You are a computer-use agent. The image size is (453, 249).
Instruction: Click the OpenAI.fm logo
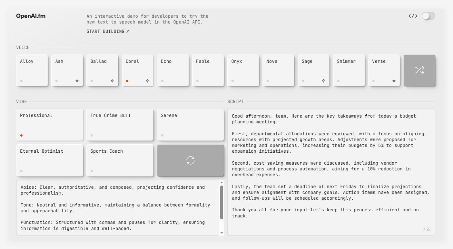pos(31,16)
